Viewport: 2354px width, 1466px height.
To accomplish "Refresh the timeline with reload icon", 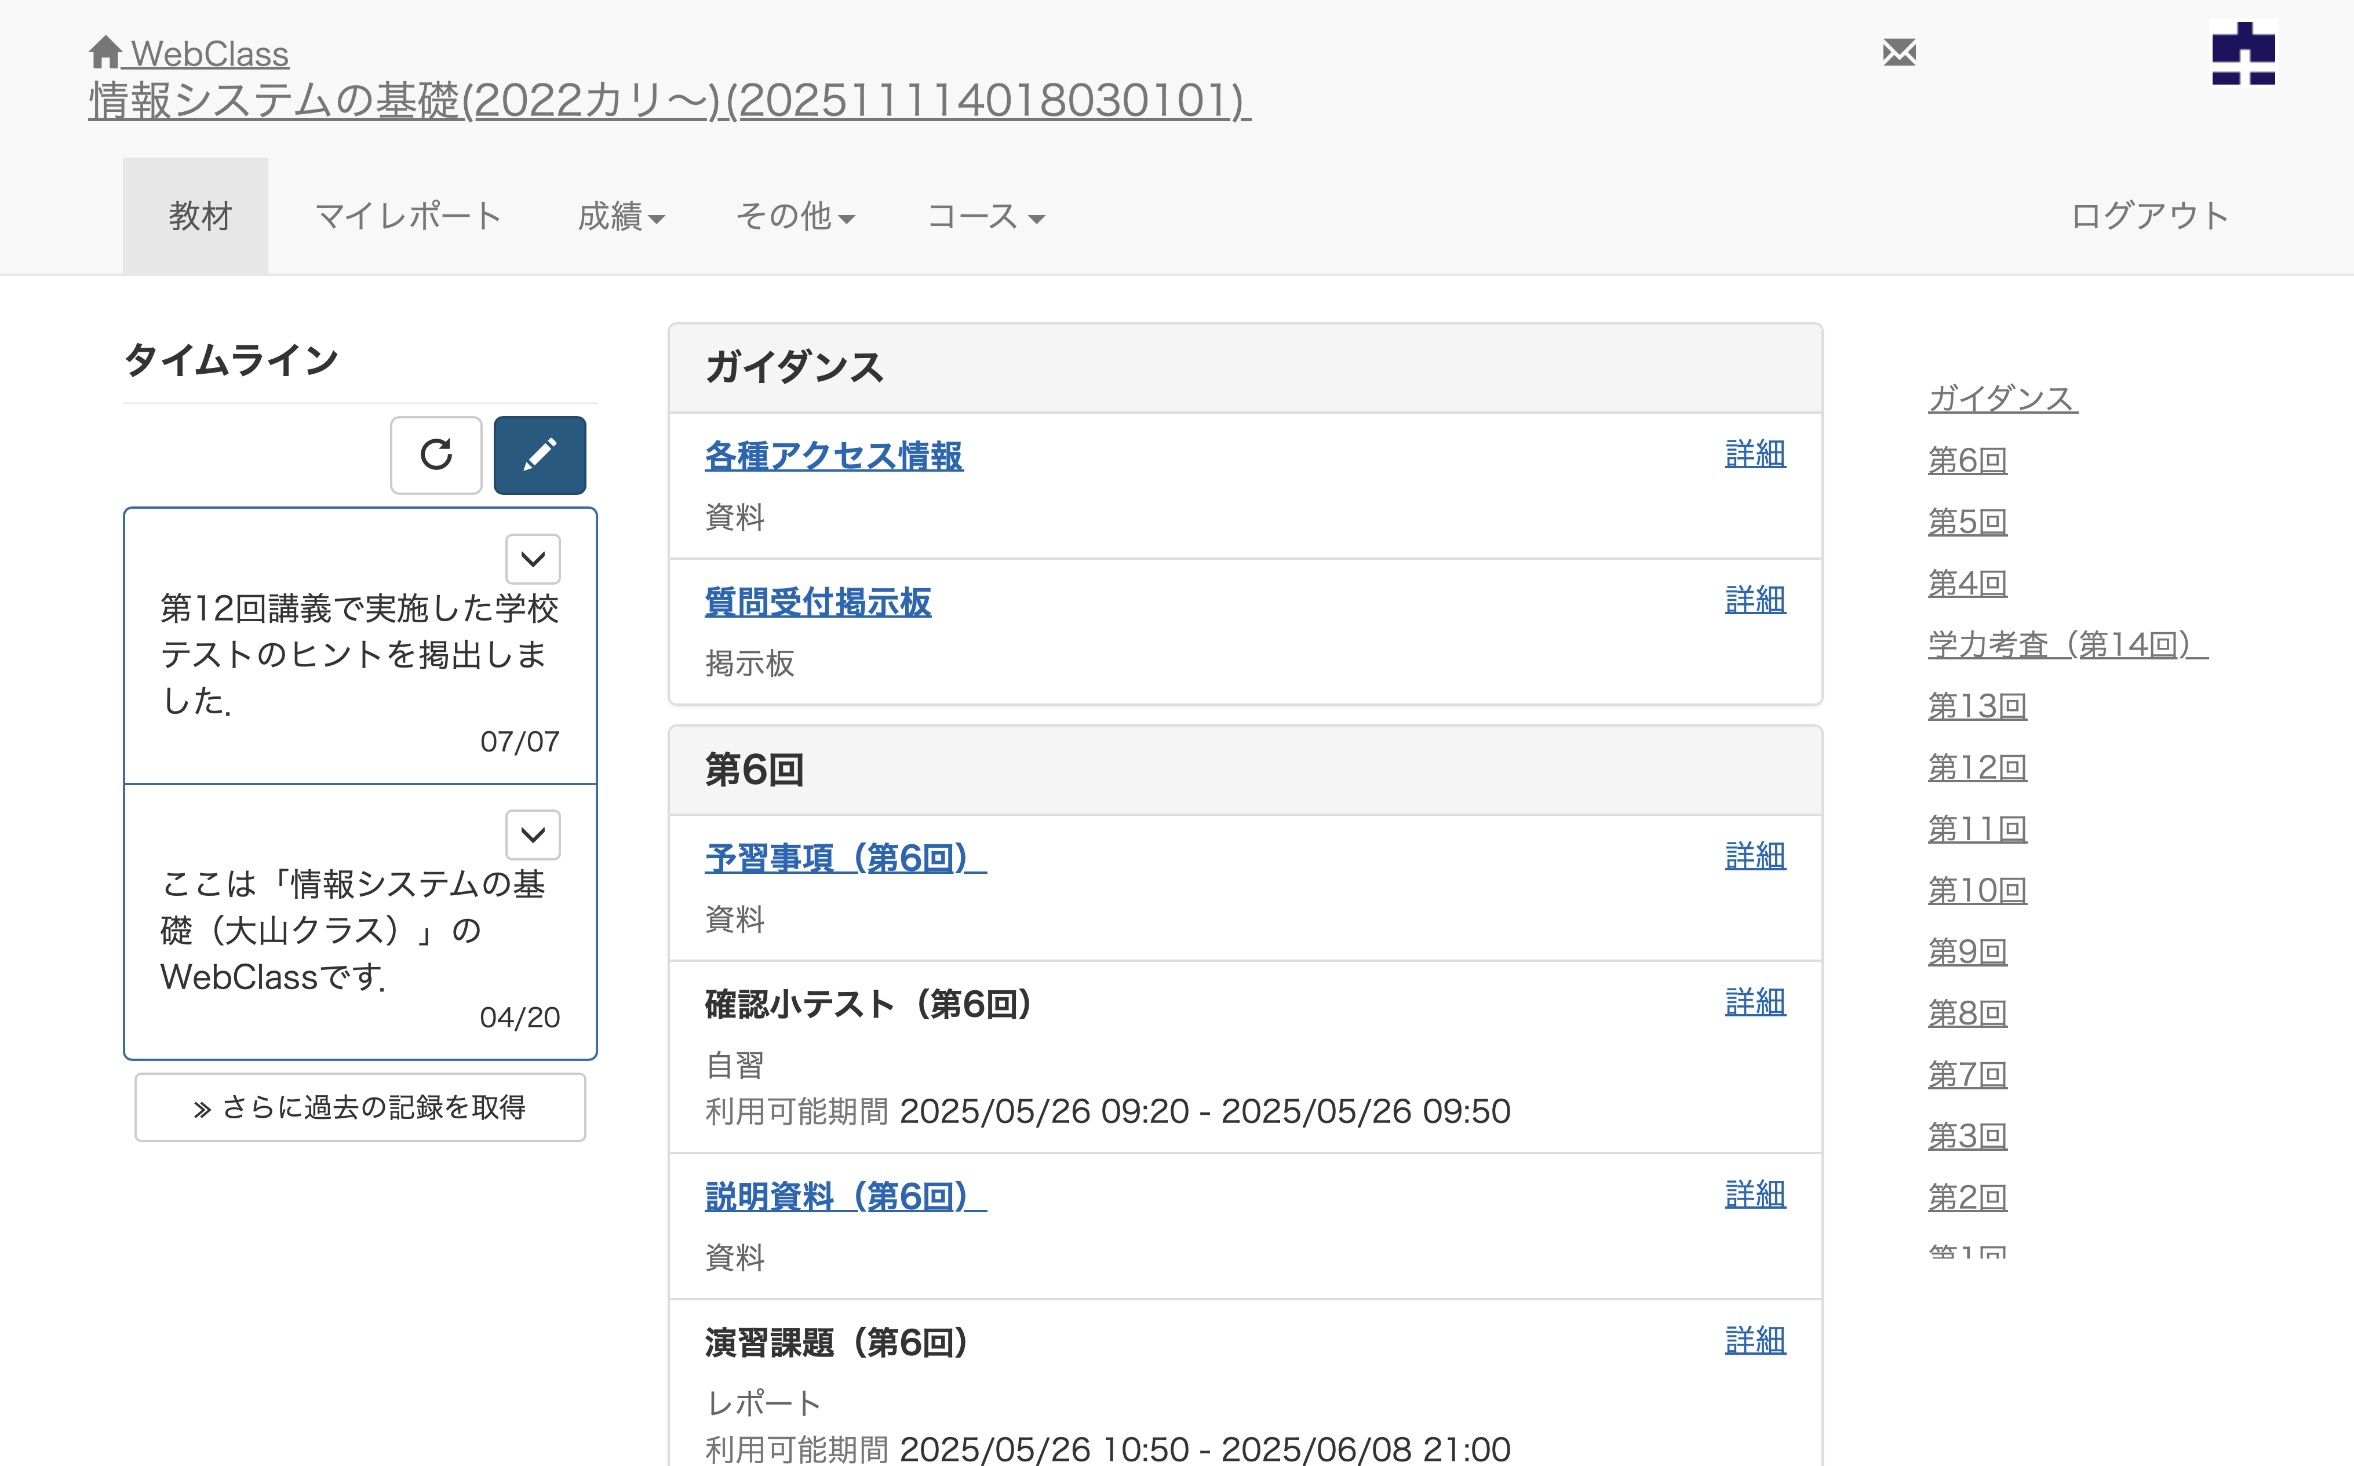I will (x=436, y=455).
